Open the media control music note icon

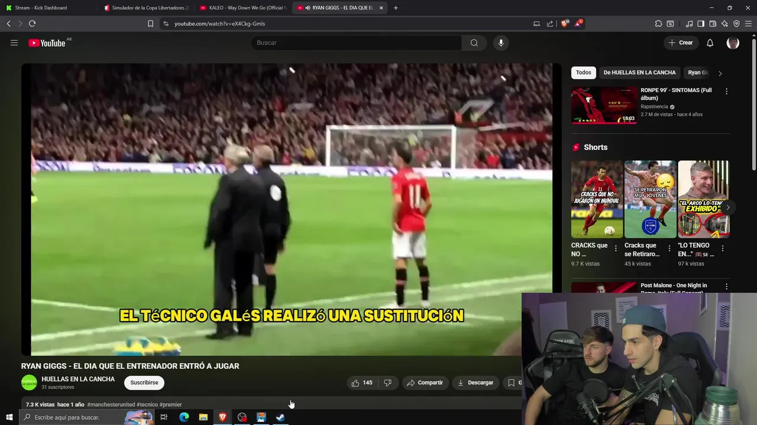click(689, 24)
